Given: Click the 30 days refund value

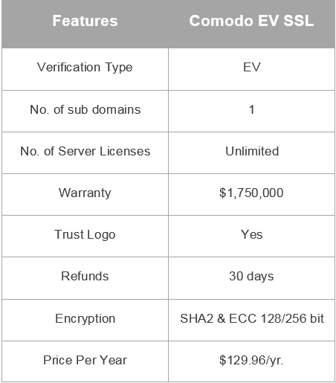Looking at the screenshot, I should 251,277.
